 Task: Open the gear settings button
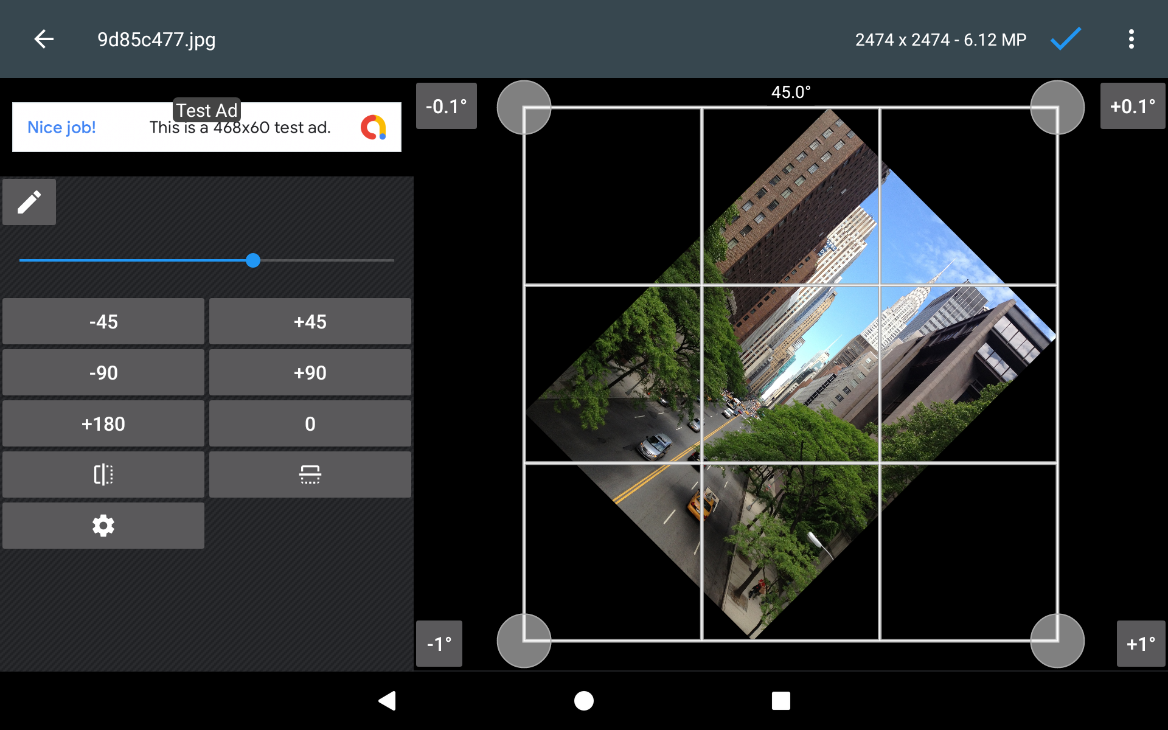[x=103, y=526]
